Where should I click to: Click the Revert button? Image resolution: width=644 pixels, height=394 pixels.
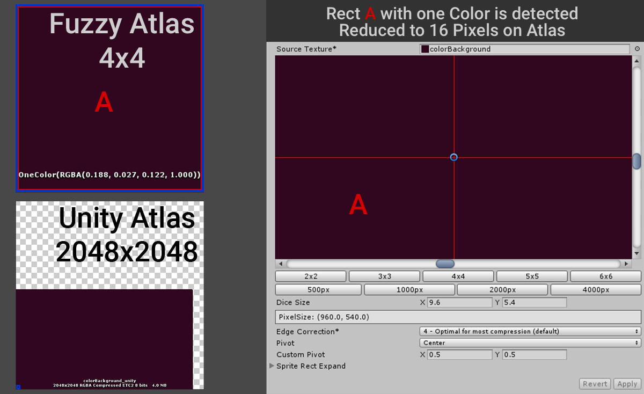tap(595, 384)
